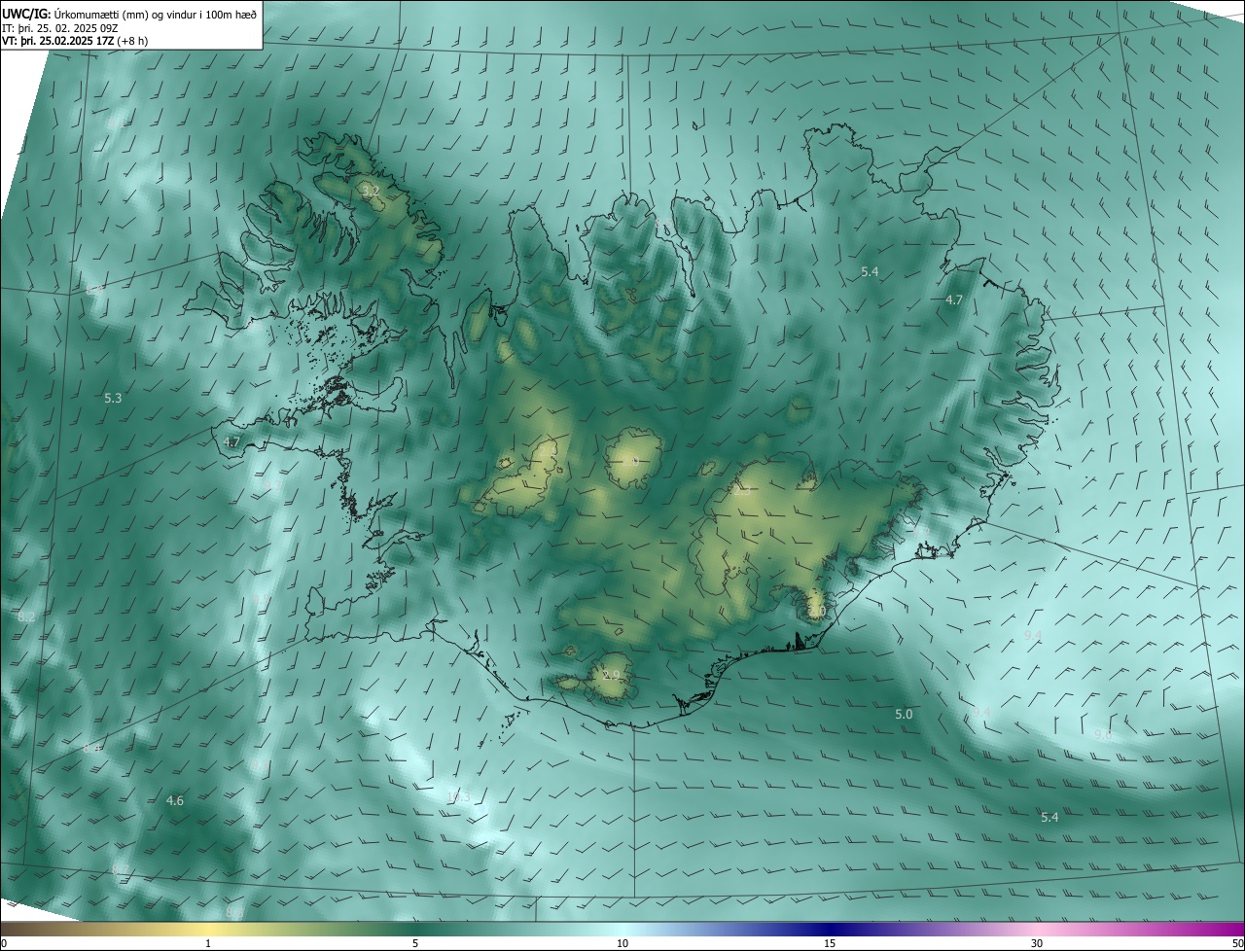Click the '1' tick on the color scale

click(x=209, y=943)
